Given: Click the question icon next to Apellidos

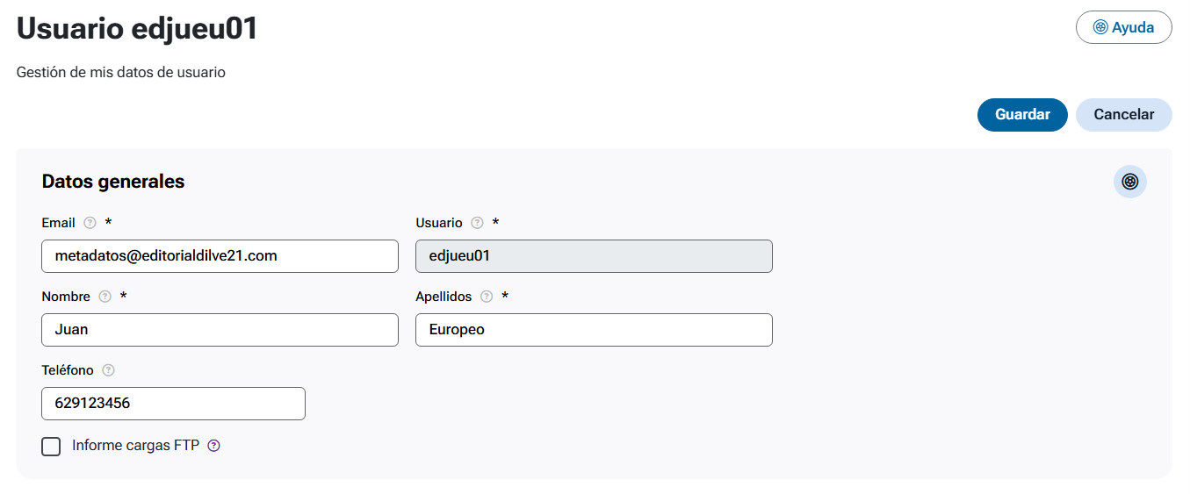Looking at the screenshot, I should click(487, 297).
